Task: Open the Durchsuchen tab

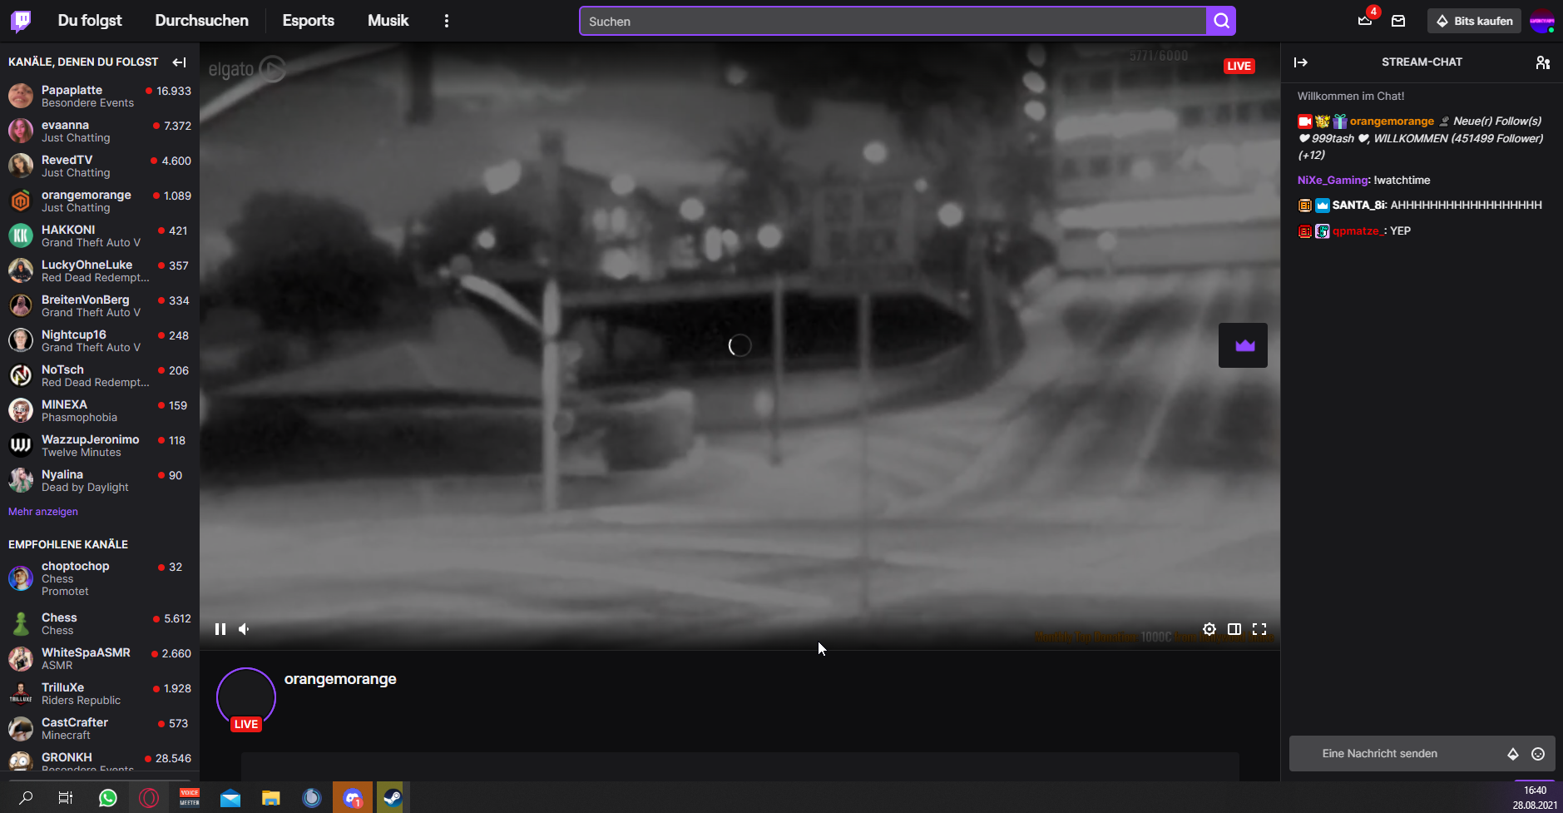Action: pyautogui.click(x=201, y=21)
